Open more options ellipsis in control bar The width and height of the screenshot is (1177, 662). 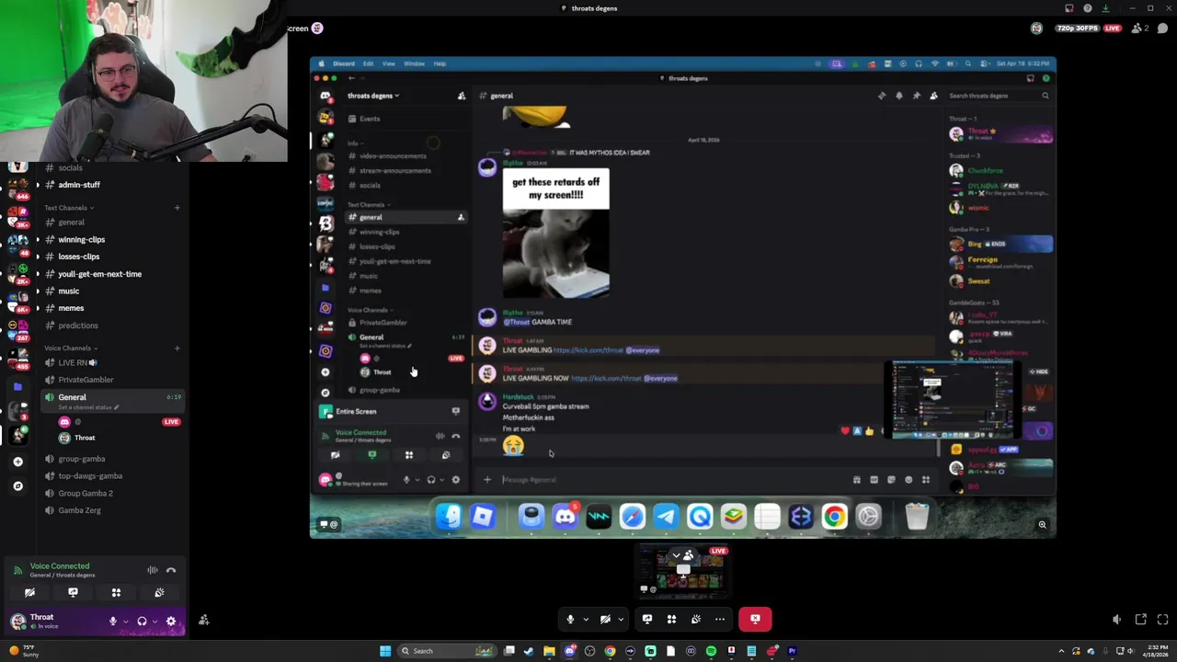click(x=720, y=620)
